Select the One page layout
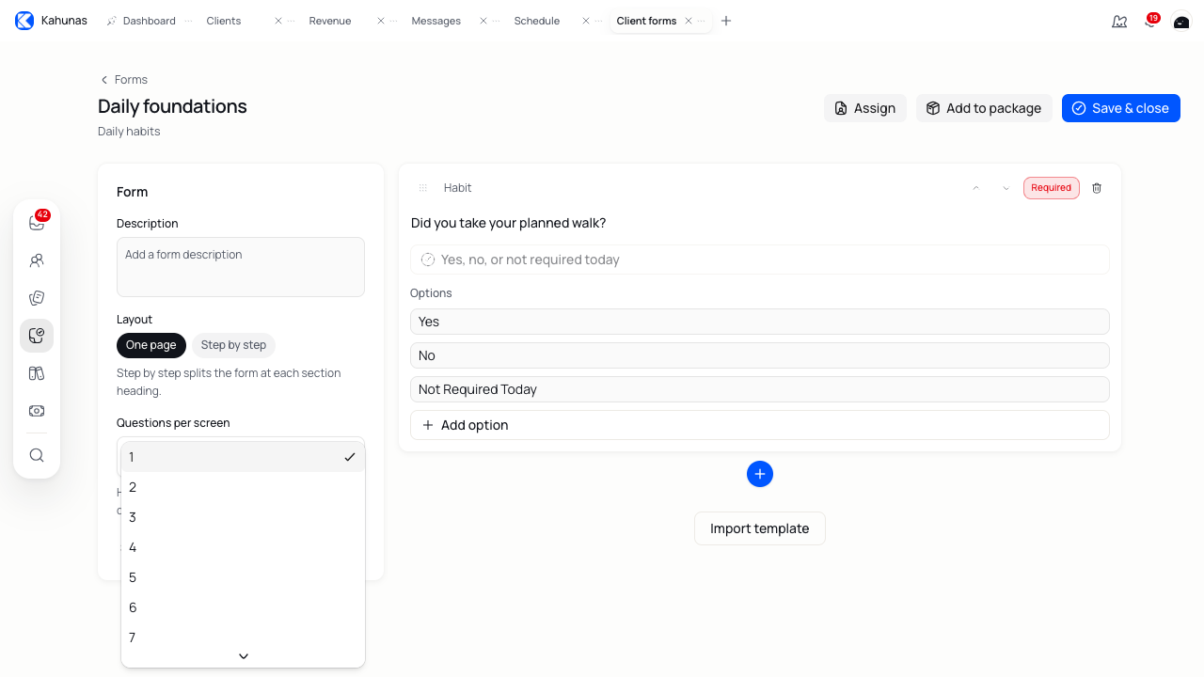 click(x=151, y=345)
